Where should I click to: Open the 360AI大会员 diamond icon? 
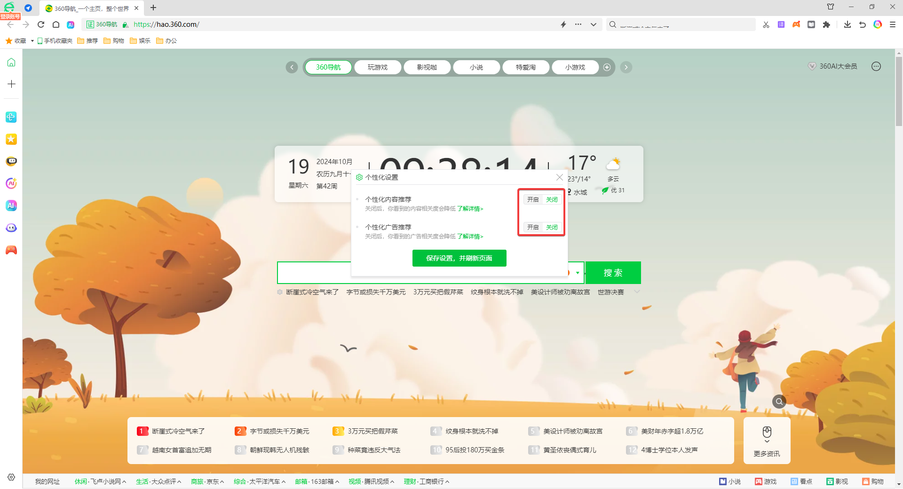(x=812, y=66)
